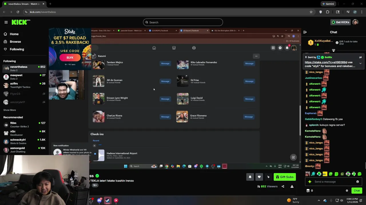
Task: Expand the list with Show more
Action: [9, 110]
